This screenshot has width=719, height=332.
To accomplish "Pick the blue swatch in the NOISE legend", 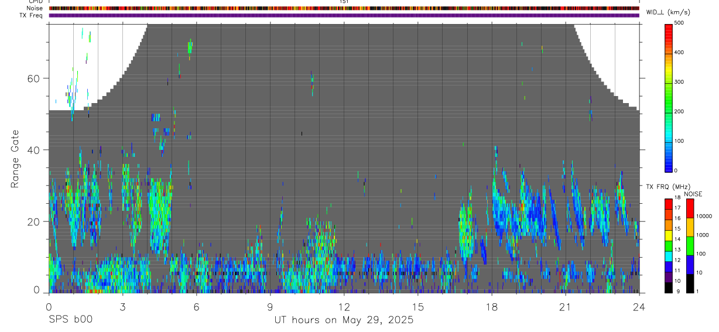I will [690, 265].
